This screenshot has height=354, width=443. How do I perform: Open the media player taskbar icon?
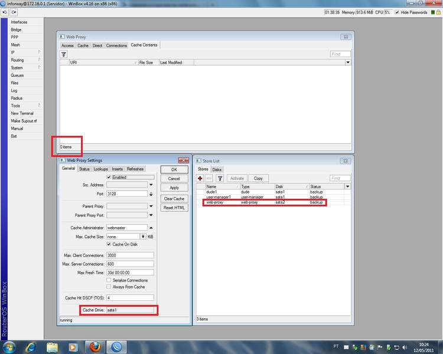pos(73,347)
